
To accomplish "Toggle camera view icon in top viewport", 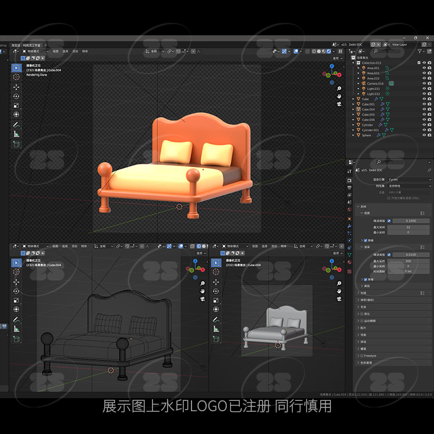I will pyautogui.click(x=339, y=104).
